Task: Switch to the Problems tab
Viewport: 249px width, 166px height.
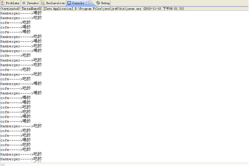Action: pos(10,3)
